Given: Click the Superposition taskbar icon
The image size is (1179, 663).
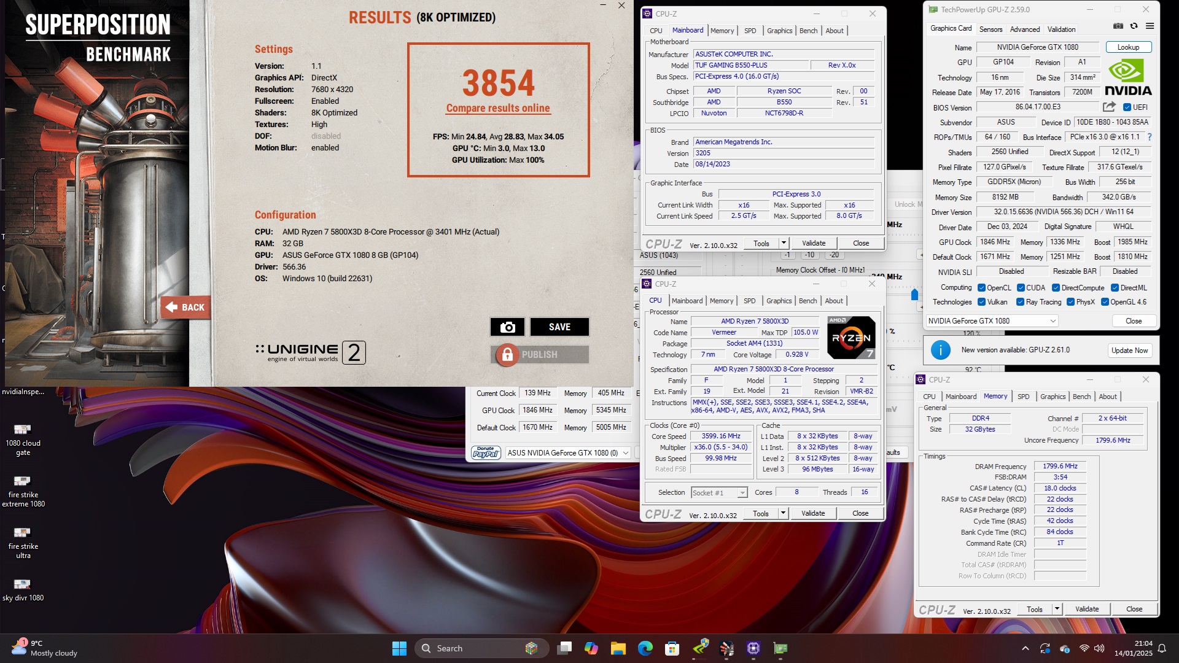Looking at the screenshot, I should click(727, 648).
